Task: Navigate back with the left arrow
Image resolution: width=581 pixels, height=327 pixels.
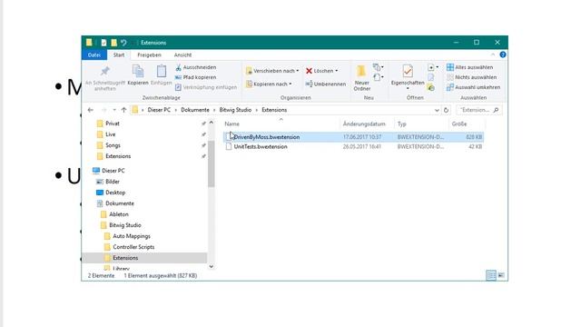Action: [91, 110]
